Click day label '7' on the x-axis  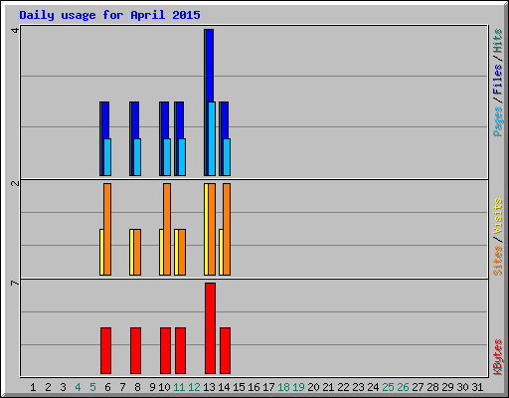[122, 387]
